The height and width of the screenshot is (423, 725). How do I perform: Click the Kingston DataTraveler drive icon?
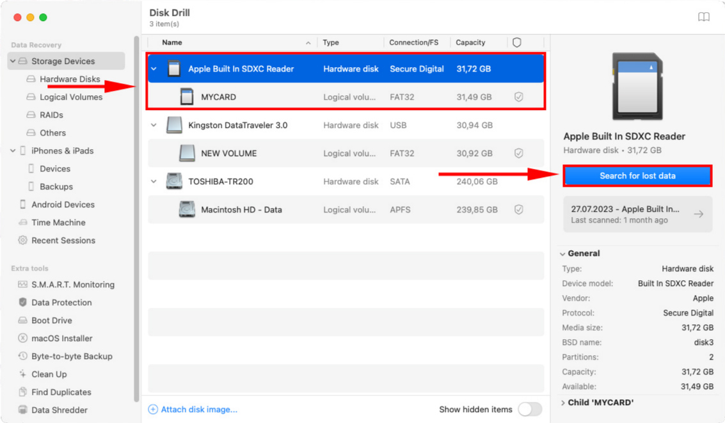(x=174, y=125)
